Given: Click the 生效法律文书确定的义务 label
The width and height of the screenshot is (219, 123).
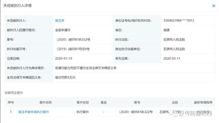Looking at the screenshot, I should [24, 78].
